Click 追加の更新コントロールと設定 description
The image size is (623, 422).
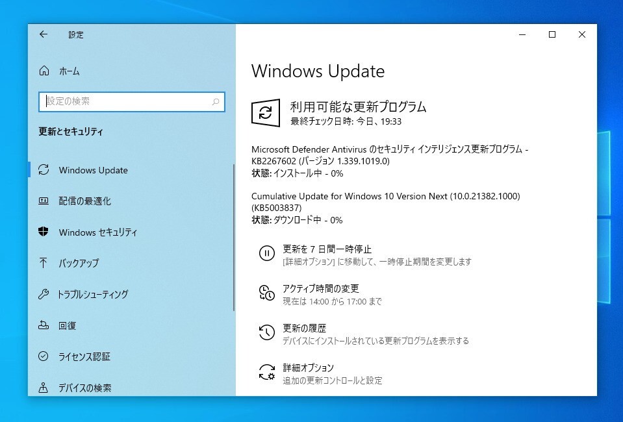(332, 380)
